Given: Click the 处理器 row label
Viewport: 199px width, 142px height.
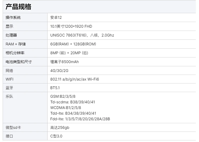Looking at the screenshot, I should click(x=11, y=35).
